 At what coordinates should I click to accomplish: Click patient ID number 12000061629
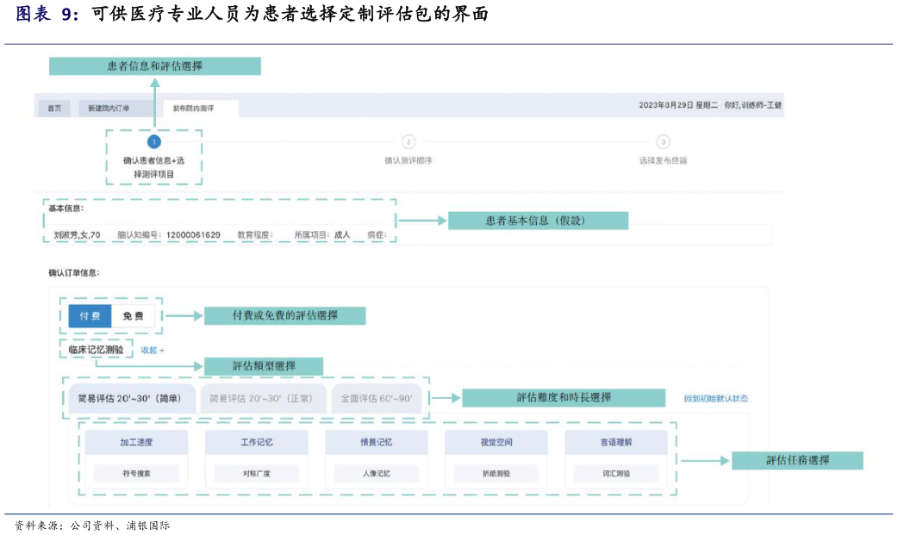[193, 235]
